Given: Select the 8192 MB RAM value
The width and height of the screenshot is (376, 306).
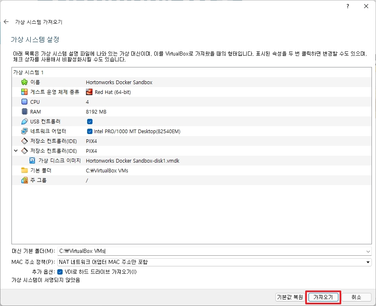Looking at the screenshot, I should (96, 112).
